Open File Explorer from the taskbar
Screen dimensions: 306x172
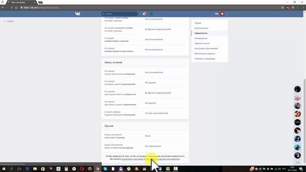(x=35, y=169)
